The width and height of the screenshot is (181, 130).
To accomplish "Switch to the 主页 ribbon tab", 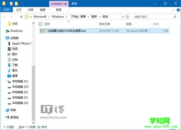I will [x=19, y=10].
